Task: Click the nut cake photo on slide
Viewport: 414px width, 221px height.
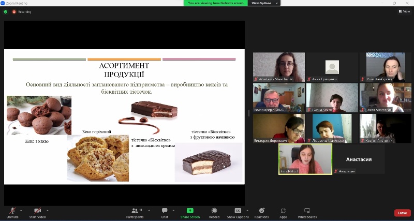Action: click(98, 158)
